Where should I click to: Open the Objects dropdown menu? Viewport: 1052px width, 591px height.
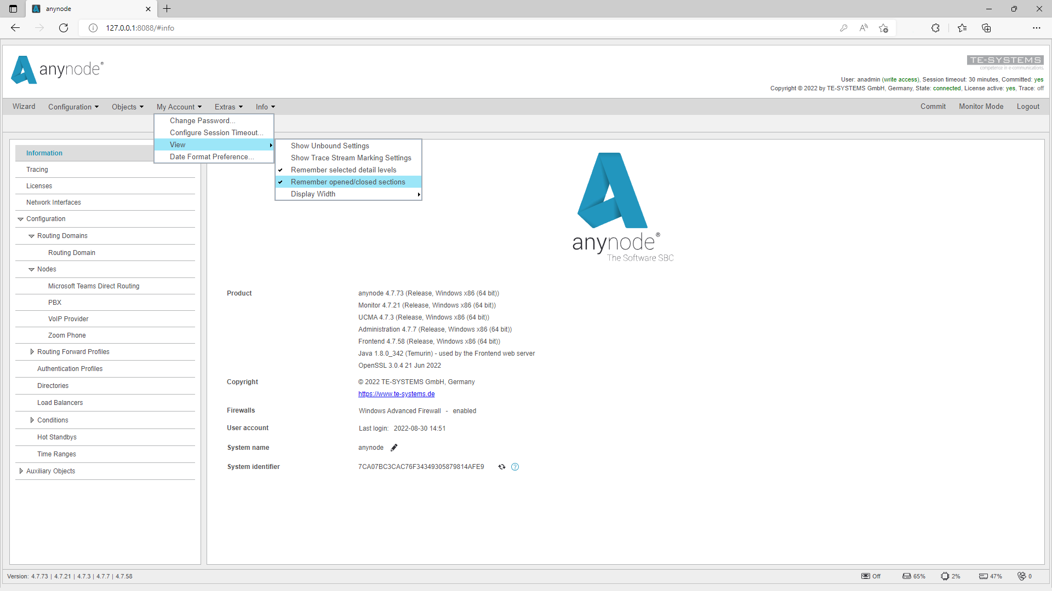click(x=128, y=107)
